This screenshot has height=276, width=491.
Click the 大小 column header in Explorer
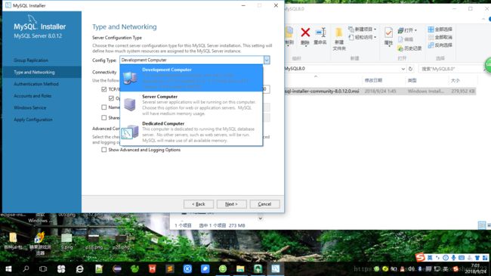tap(455, 80)
